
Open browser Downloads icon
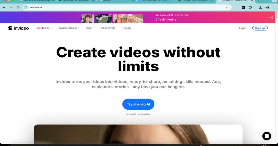click(260, 7)
